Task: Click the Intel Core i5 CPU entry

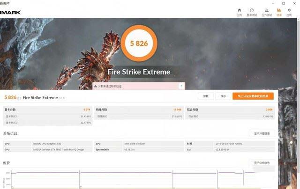Action: click(135, 144)
